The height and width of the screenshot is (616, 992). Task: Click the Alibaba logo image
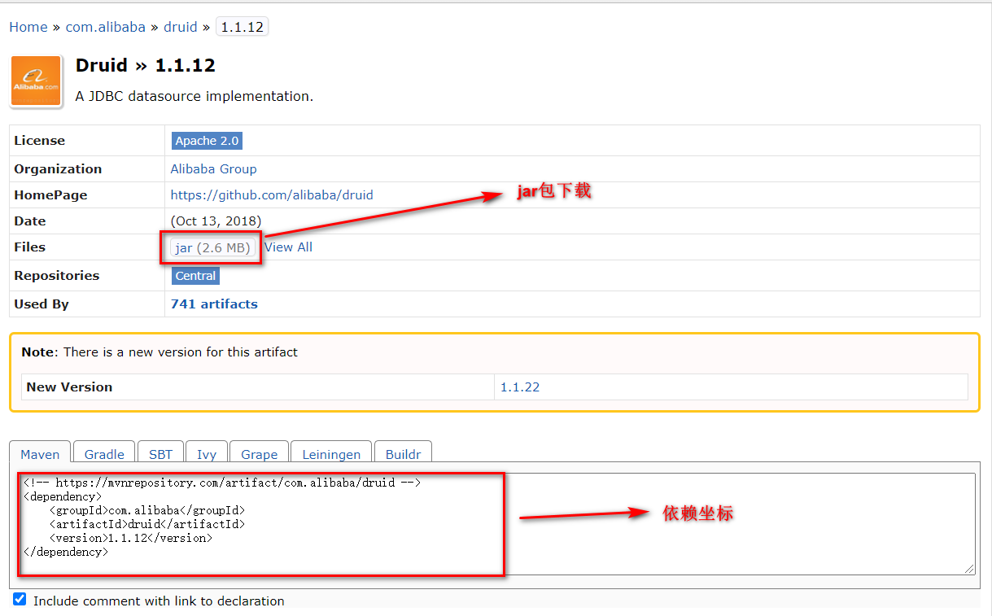(37, 81)
